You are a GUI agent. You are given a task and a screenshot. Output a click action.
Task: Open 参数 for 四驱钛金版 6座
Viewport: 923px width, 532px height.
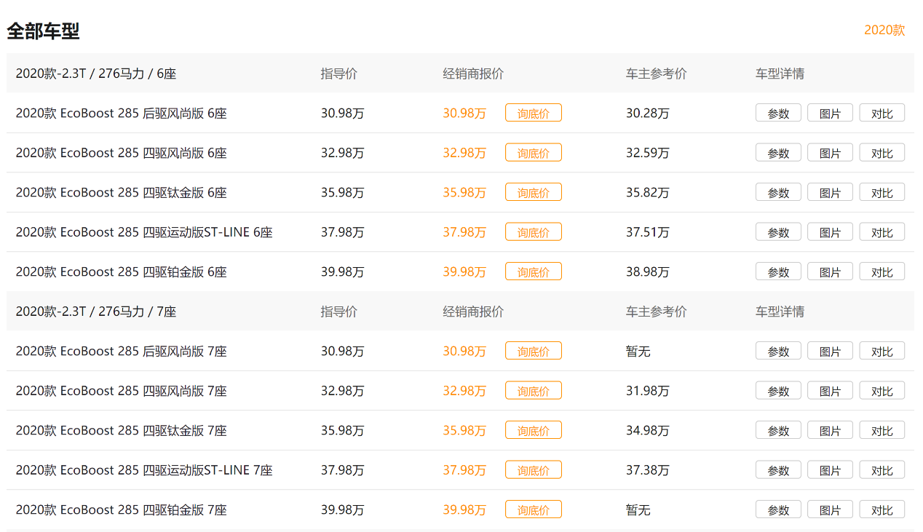click(778, 192)
